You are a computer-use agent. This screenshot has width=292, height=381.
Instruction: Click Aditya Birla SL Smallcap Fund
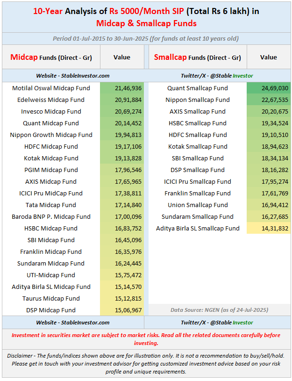(198, 228)
